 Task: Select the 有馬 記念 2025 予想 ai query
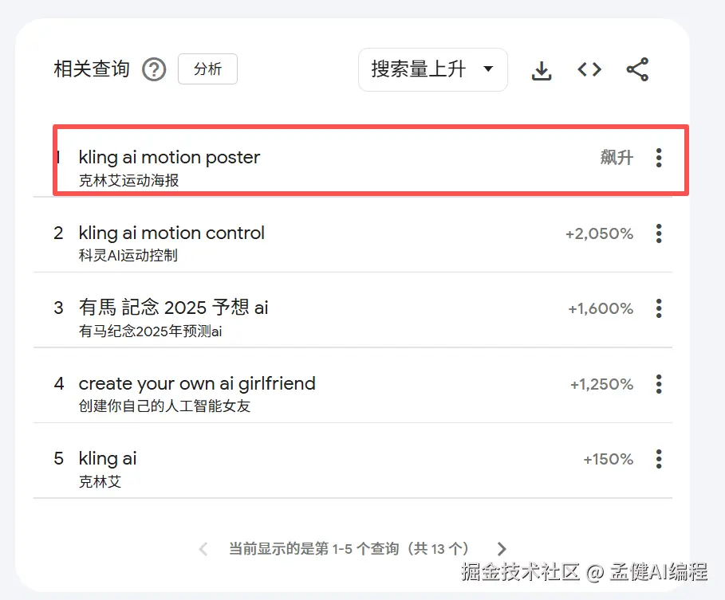point(173,308)
